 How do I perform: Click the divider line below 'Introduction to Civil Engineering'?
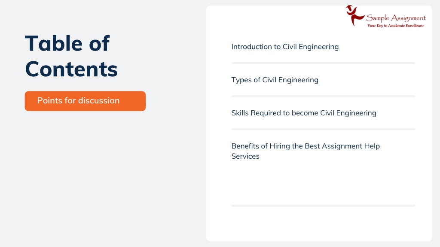pos(323,63)
